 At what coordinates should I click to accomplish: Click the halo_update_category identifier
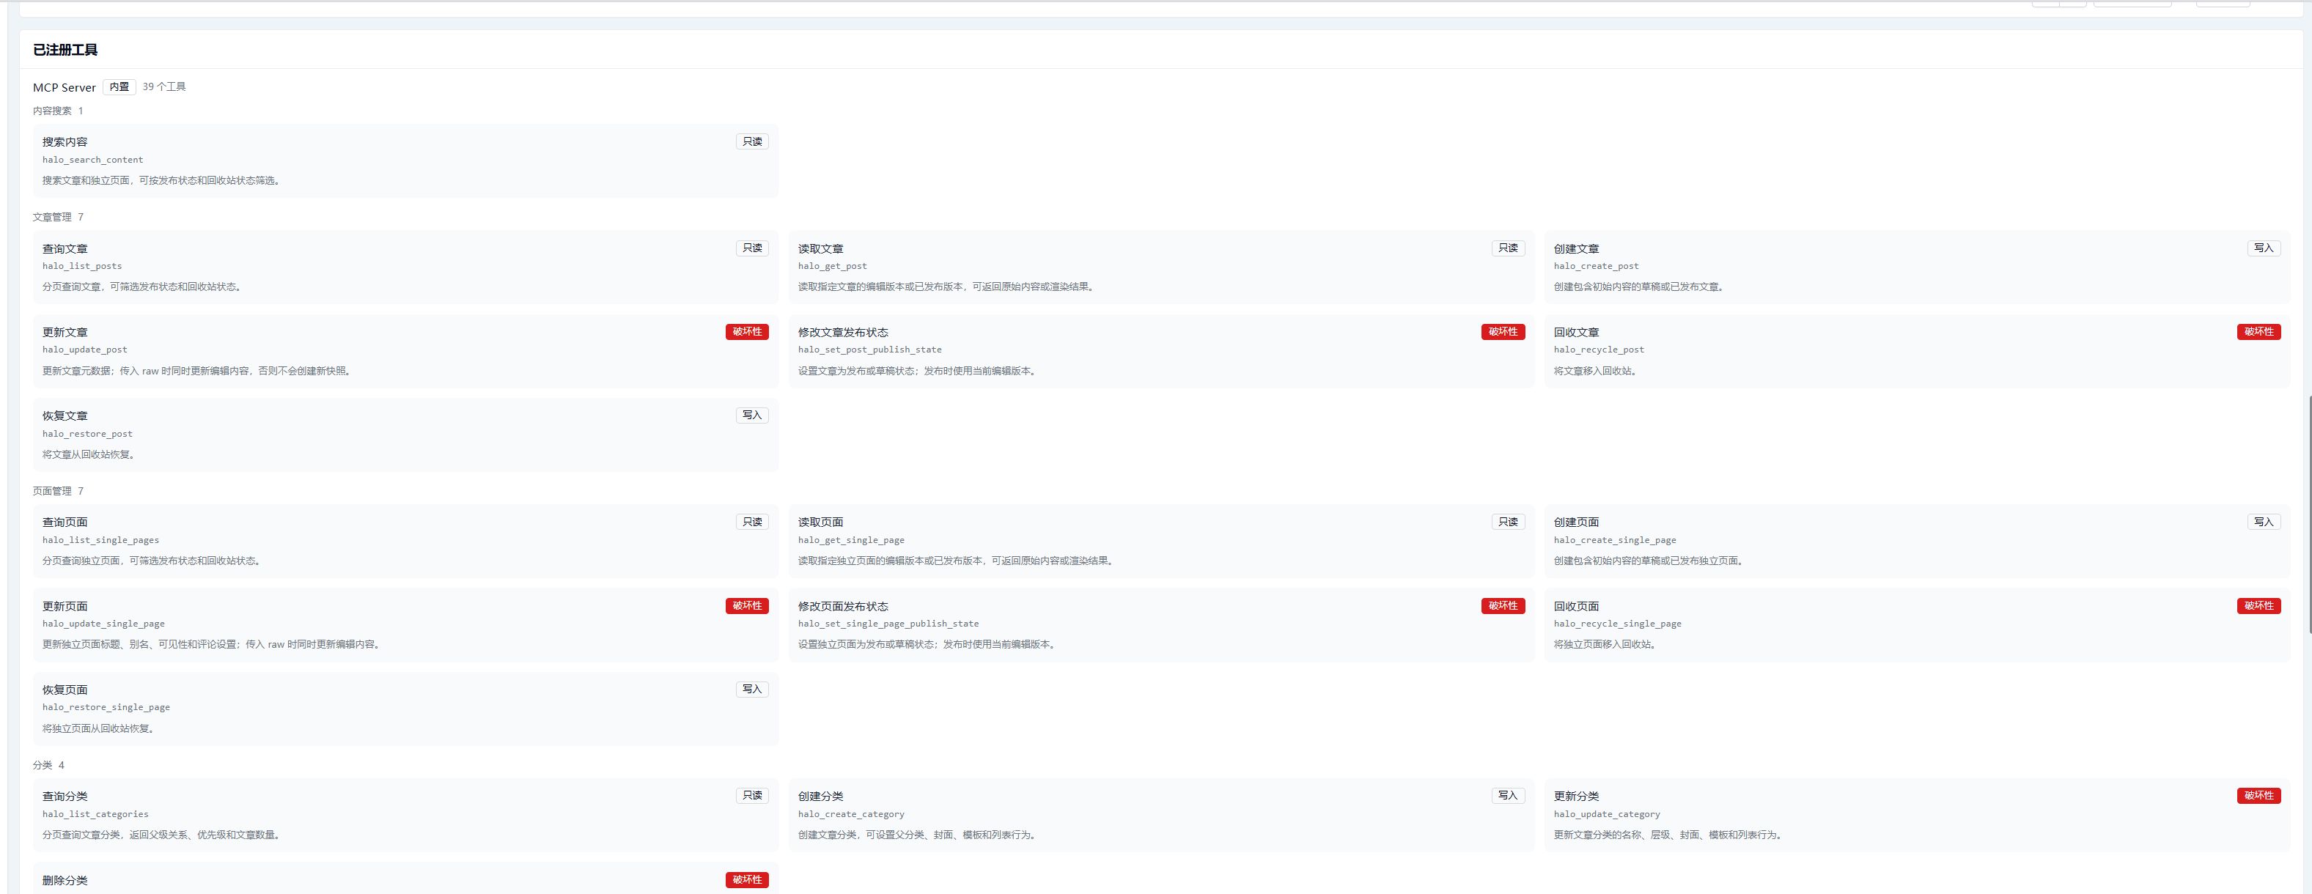[1607, 814]
